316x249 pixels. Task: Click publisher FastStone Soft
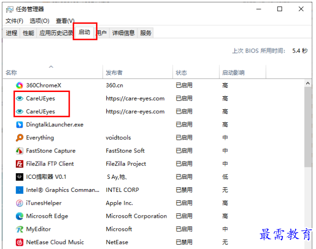[125, 151]
